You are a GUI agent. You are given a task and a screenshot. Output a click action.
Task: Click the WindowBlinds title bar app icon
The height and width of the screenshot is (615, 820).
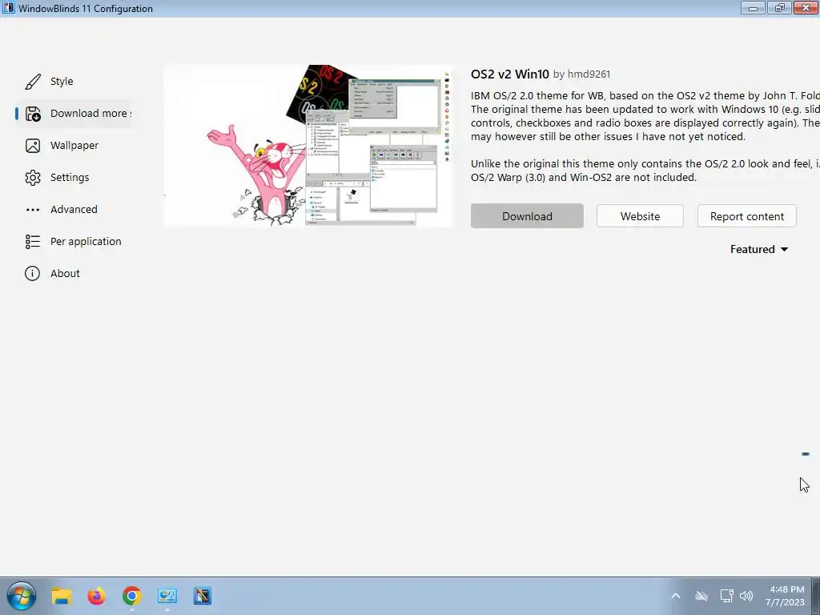pos(8,8)
